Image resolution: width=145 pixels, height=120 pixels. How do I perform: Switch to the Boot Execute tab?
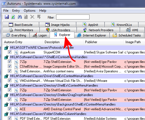(21, 25)
